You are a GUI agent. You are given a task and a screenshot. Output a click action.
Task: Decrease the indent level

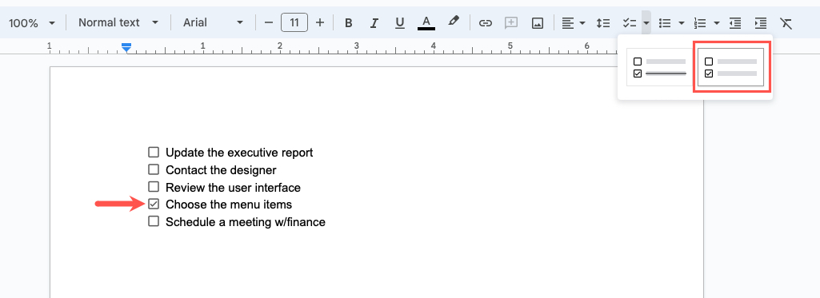click(735, 23)
